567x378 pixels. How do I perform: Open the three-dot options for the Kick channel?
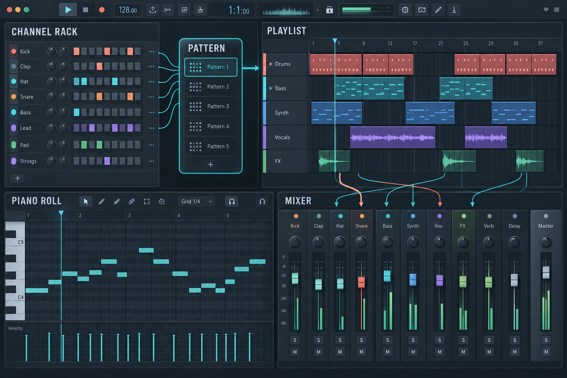tap(151, 51)
